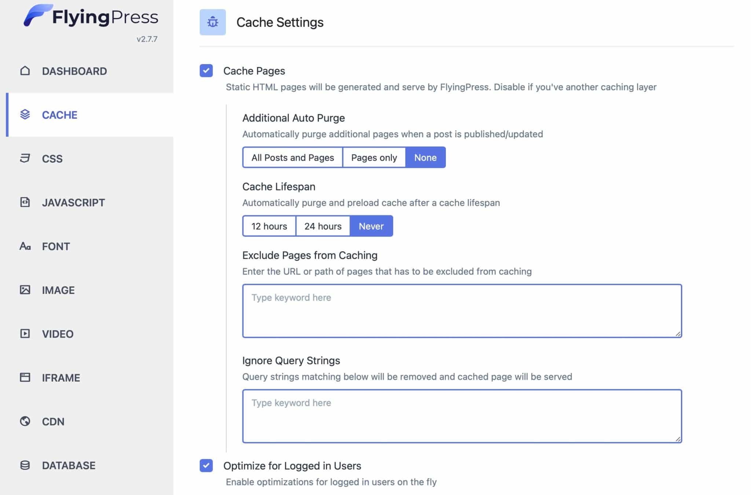
Task: Select the CSS icon in sidebar
Action: [x=25, y=158]
